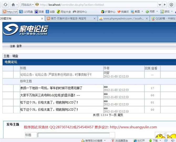Click 浏览器医生 in the status bar
Screen dimensions: 176x142
tap(120, 140)
